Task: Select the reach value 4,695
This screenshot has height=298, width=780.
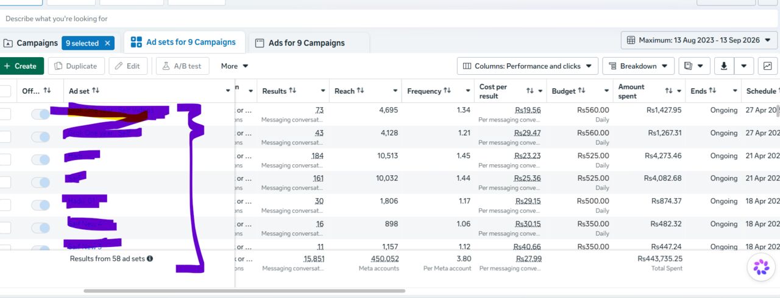Action: point(388,110)
